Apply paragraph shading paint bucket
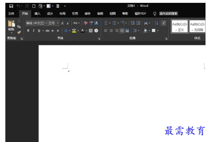The height and width of the screenshot is (142, 208). (x=146, y=31)
